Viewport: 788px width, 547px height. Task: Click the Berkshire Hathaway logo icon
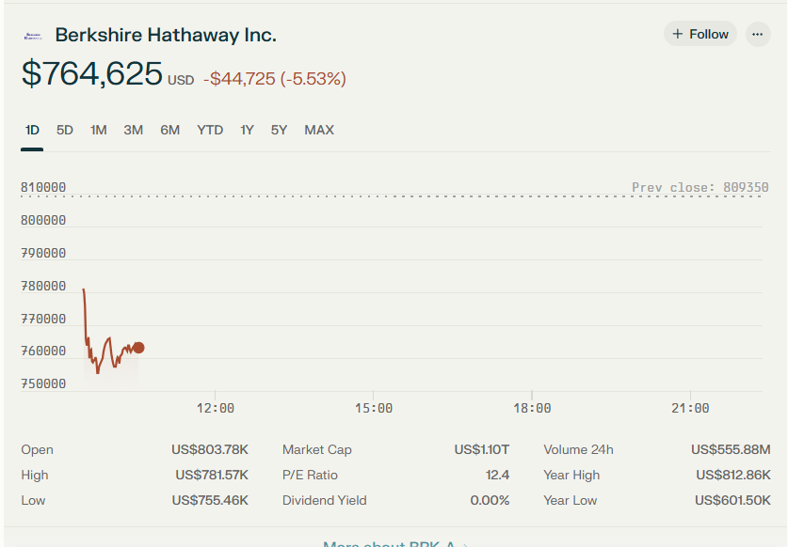[x=33, y=36]
